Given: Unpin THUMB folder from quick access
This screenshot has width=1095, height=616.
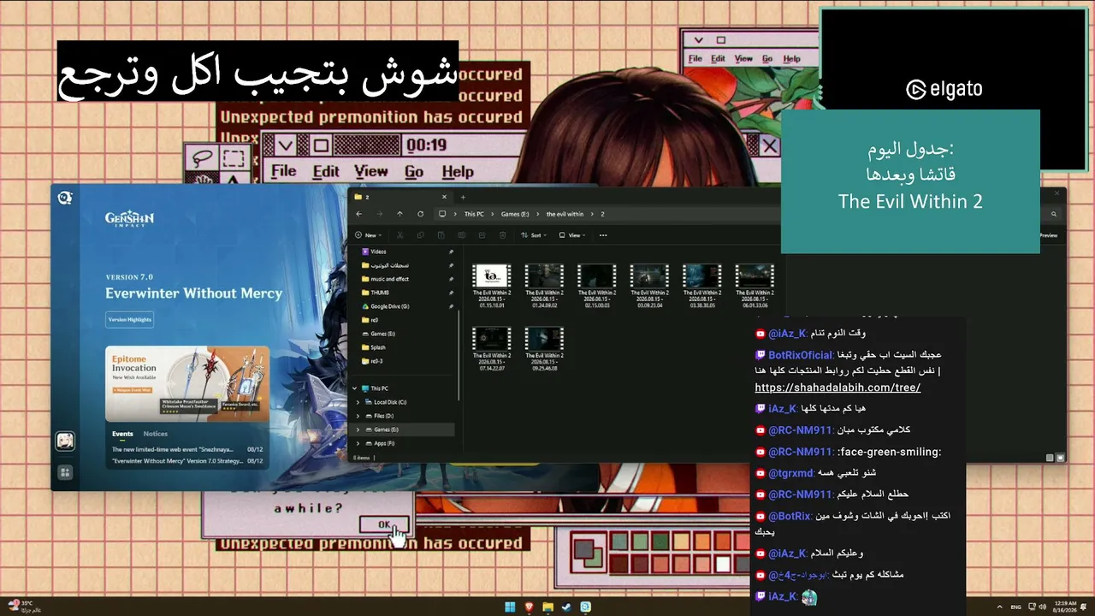Looking at the screenshot, I should (451, 293).
